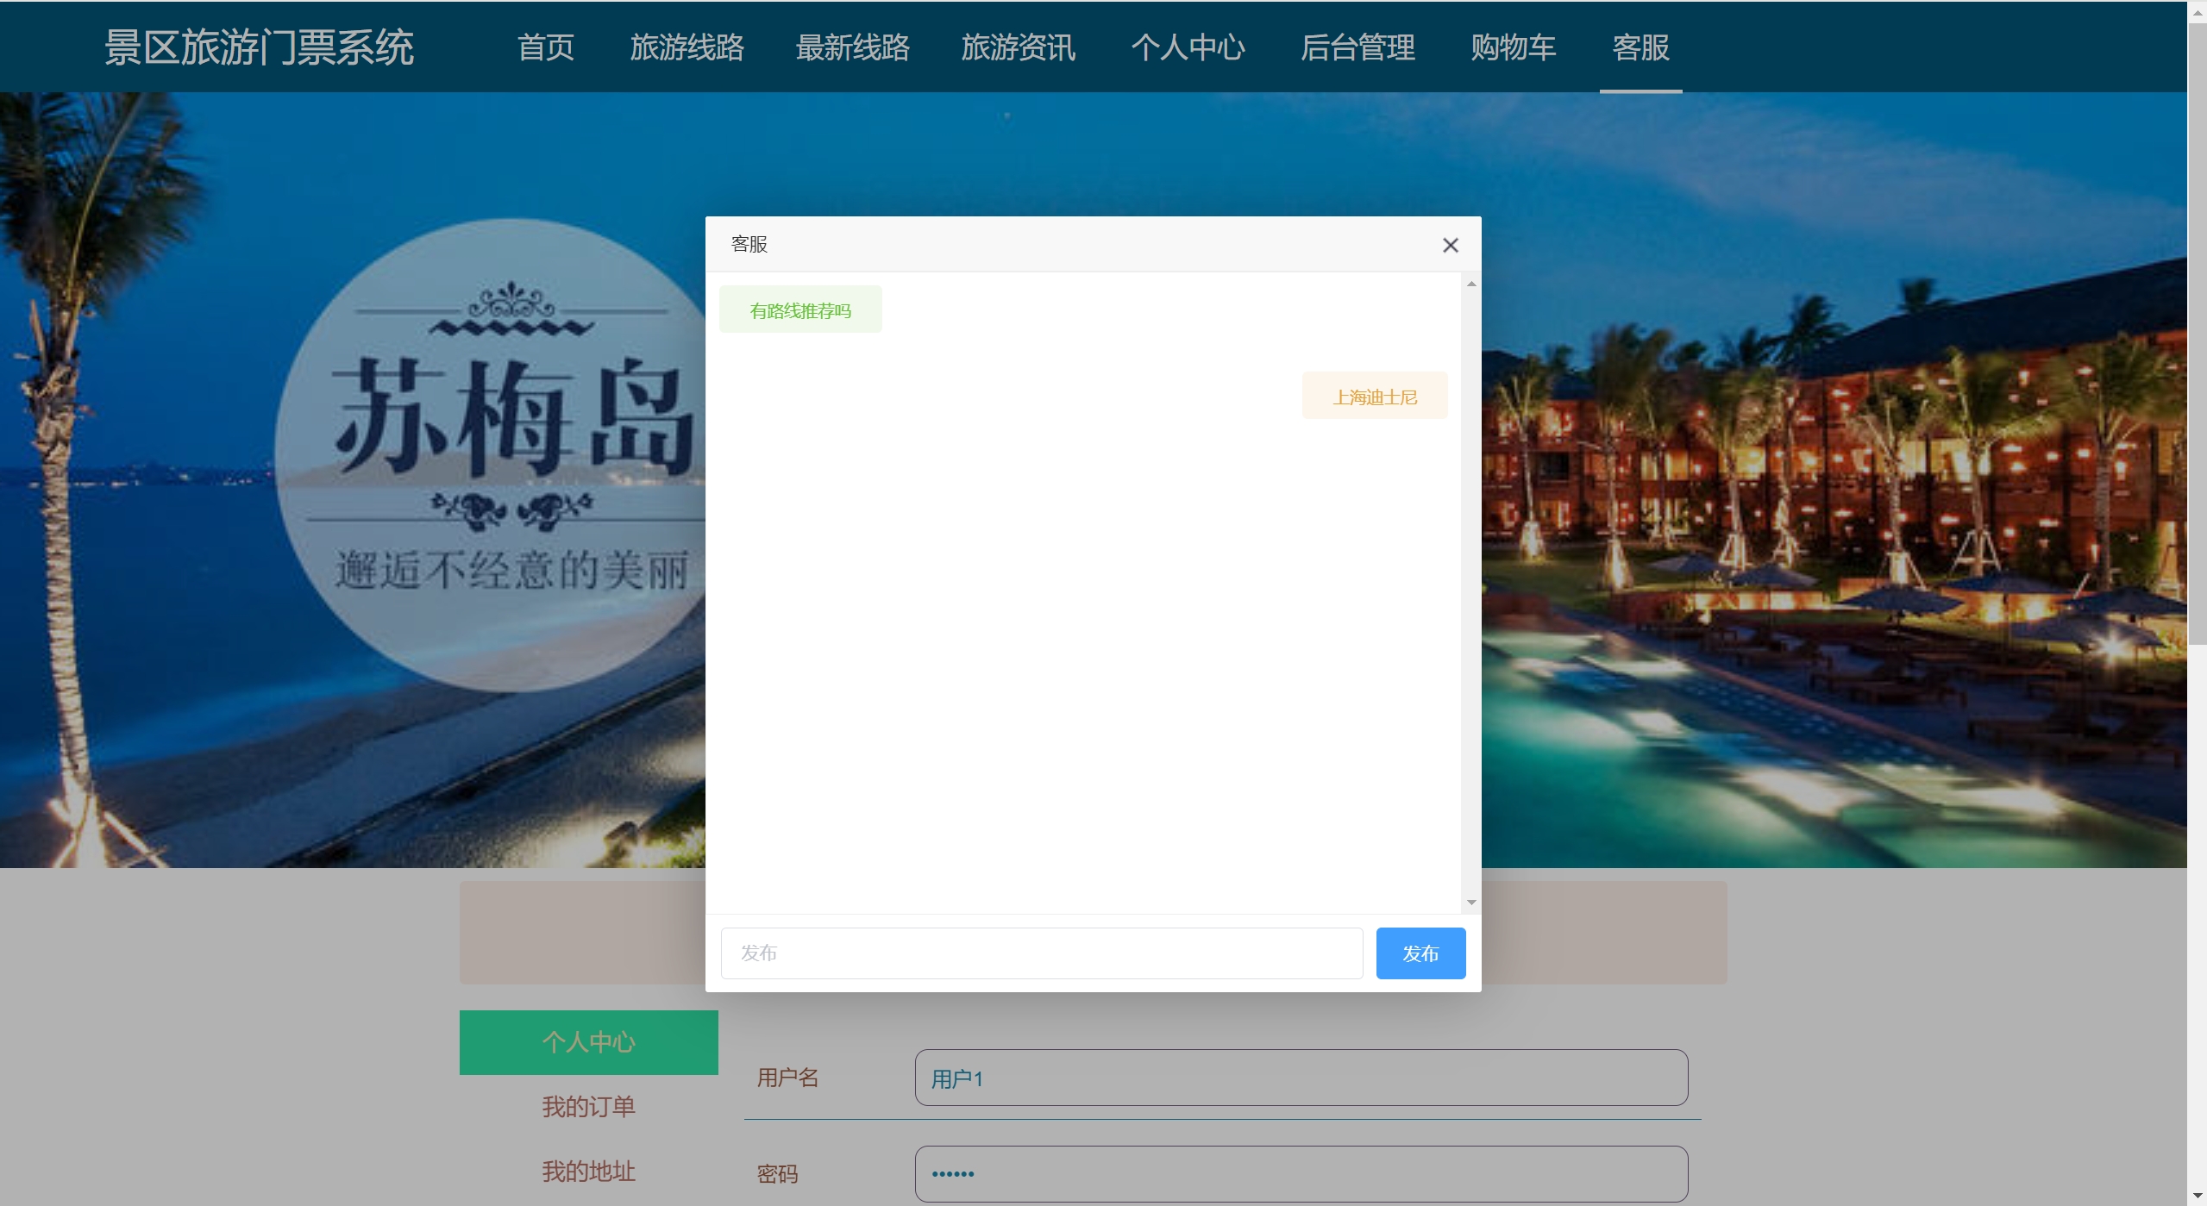The height and width of the screenshot is (1206, 2207).
Task: Click the 密码 password field
Action: pos(1301,1173)
